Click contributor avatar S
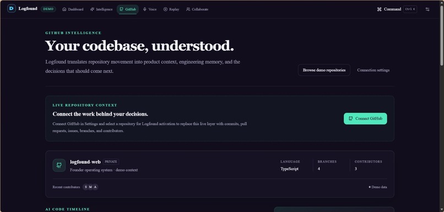Viewport: 444px width, 212px height. coord(86,187)
